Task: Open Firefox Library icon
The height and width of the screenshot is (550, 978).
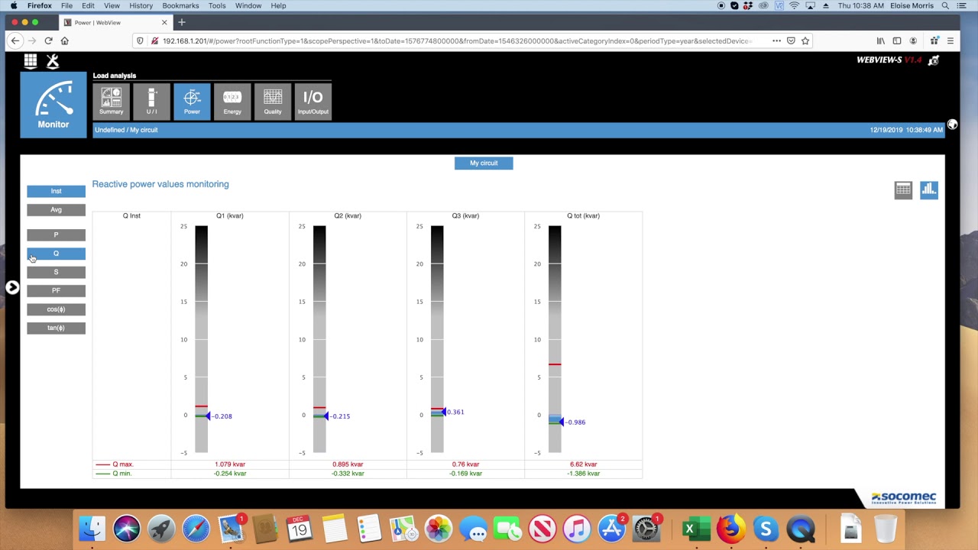Action: 881,40
